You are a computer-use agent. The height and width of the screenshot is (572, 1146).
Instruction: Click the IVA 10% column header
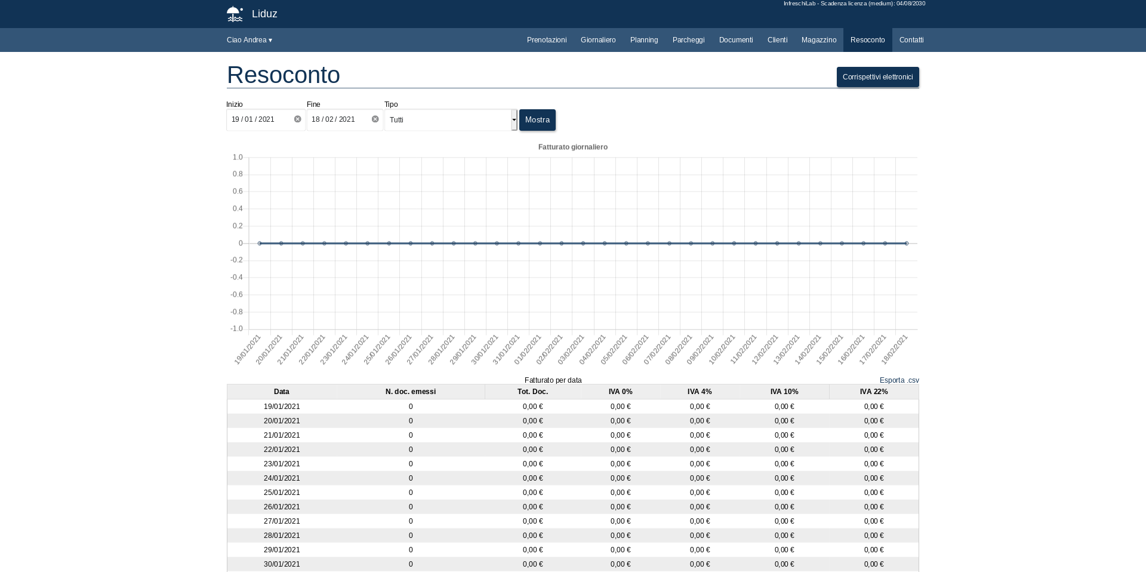(784, 392)
